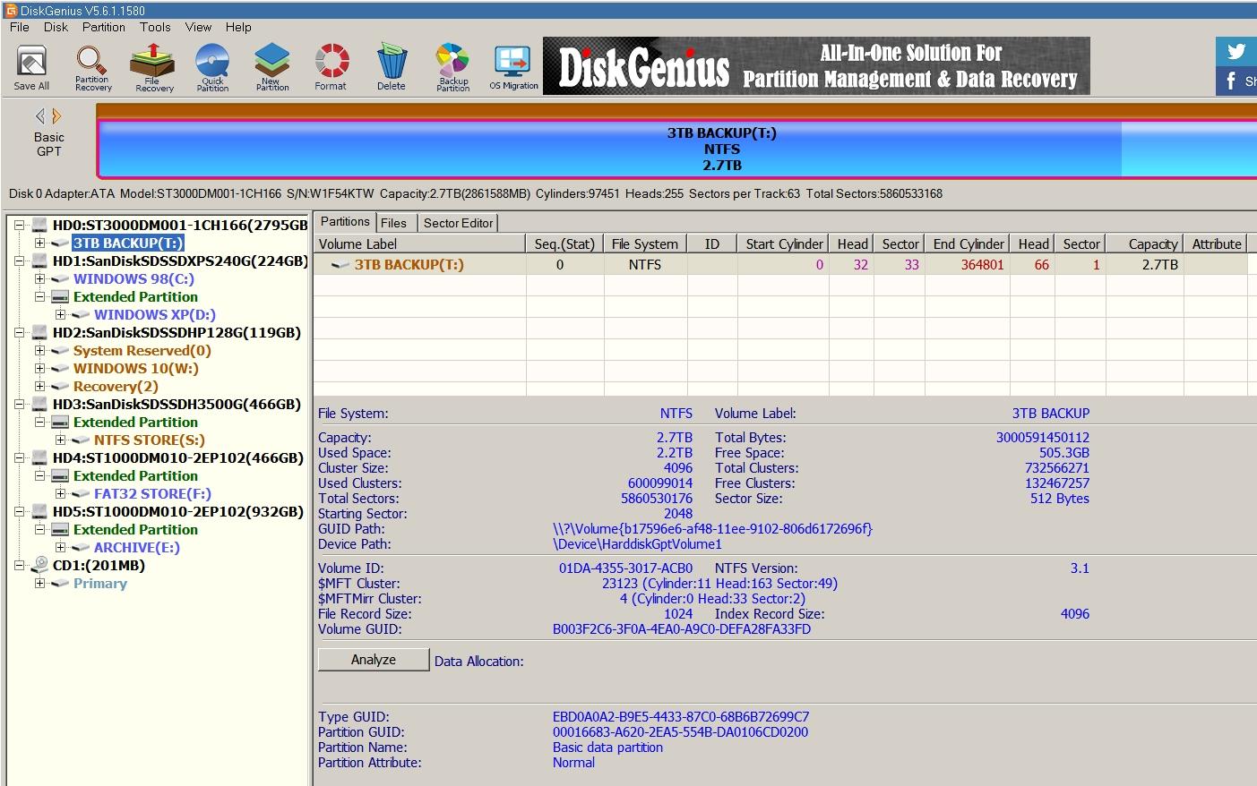Click the Volume GUID value B003F2C6
This screenshot has height=786, width=1257.
682,629
